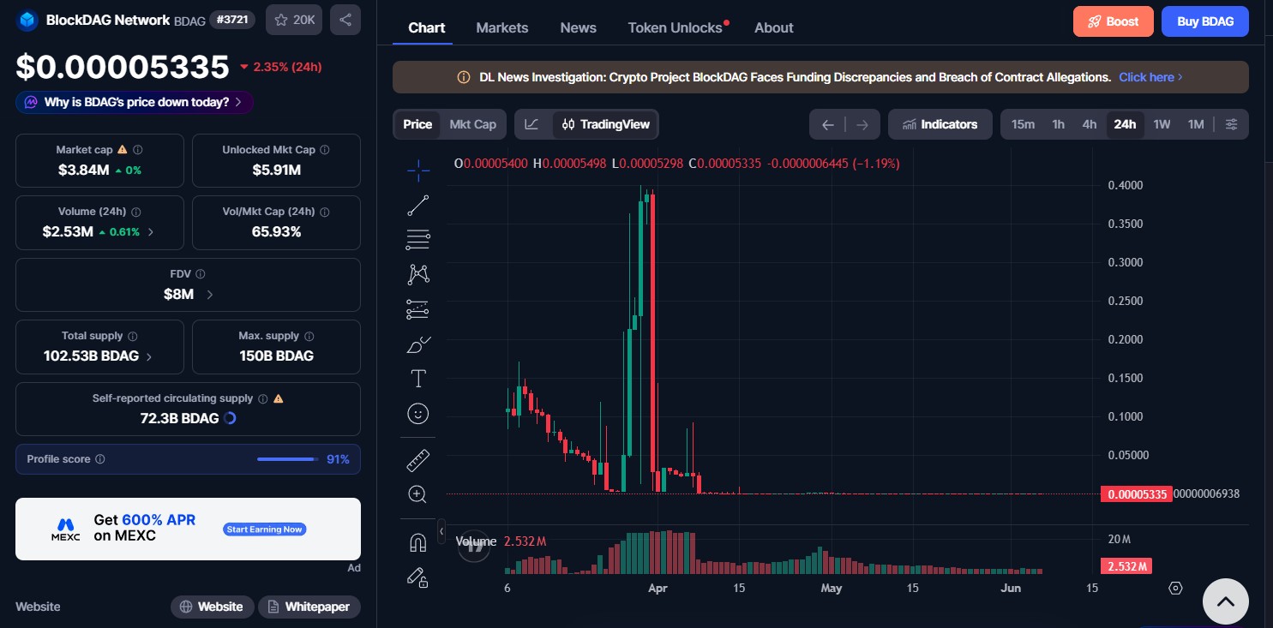Open Unlocked Mkt Cap info icon
This screenshot has width=1273, height=628.
pyautogui.click(x=324, y=150)
